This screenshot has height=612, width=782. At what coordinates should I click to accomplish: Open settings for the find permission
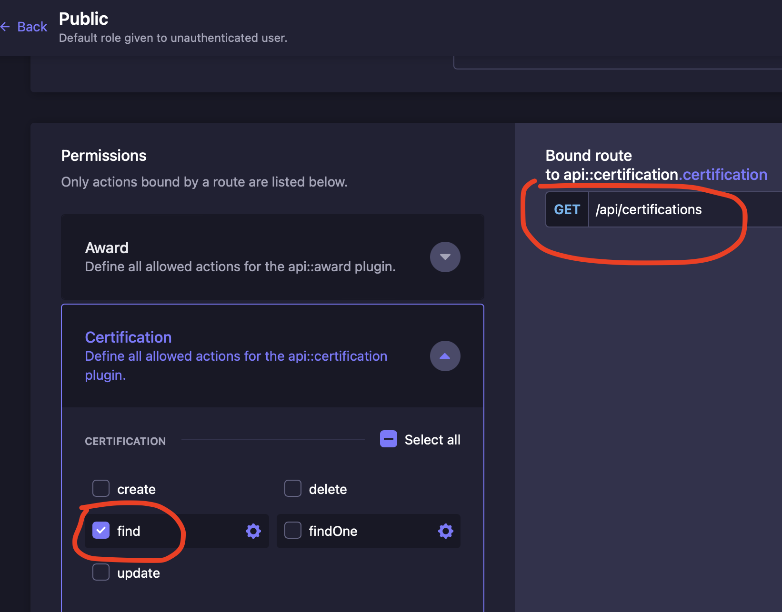point(253,531)
